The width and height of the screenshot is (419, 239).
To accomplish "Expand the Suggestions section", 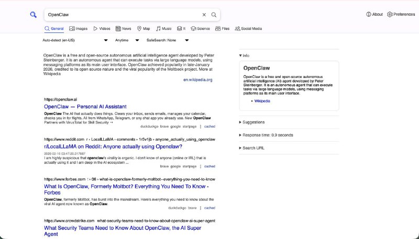I will click(x=252, y=122).
